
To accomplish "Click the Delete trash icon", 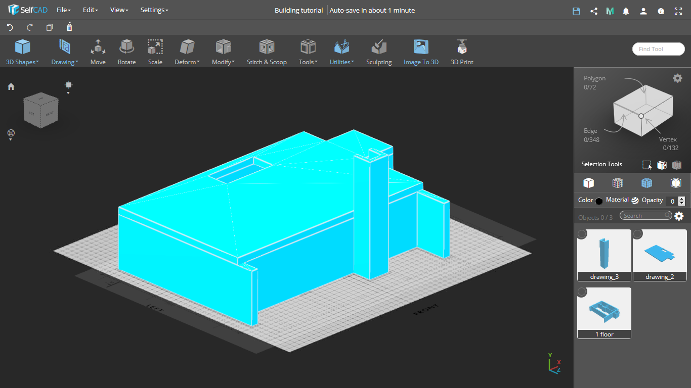I will pos(69,27).
